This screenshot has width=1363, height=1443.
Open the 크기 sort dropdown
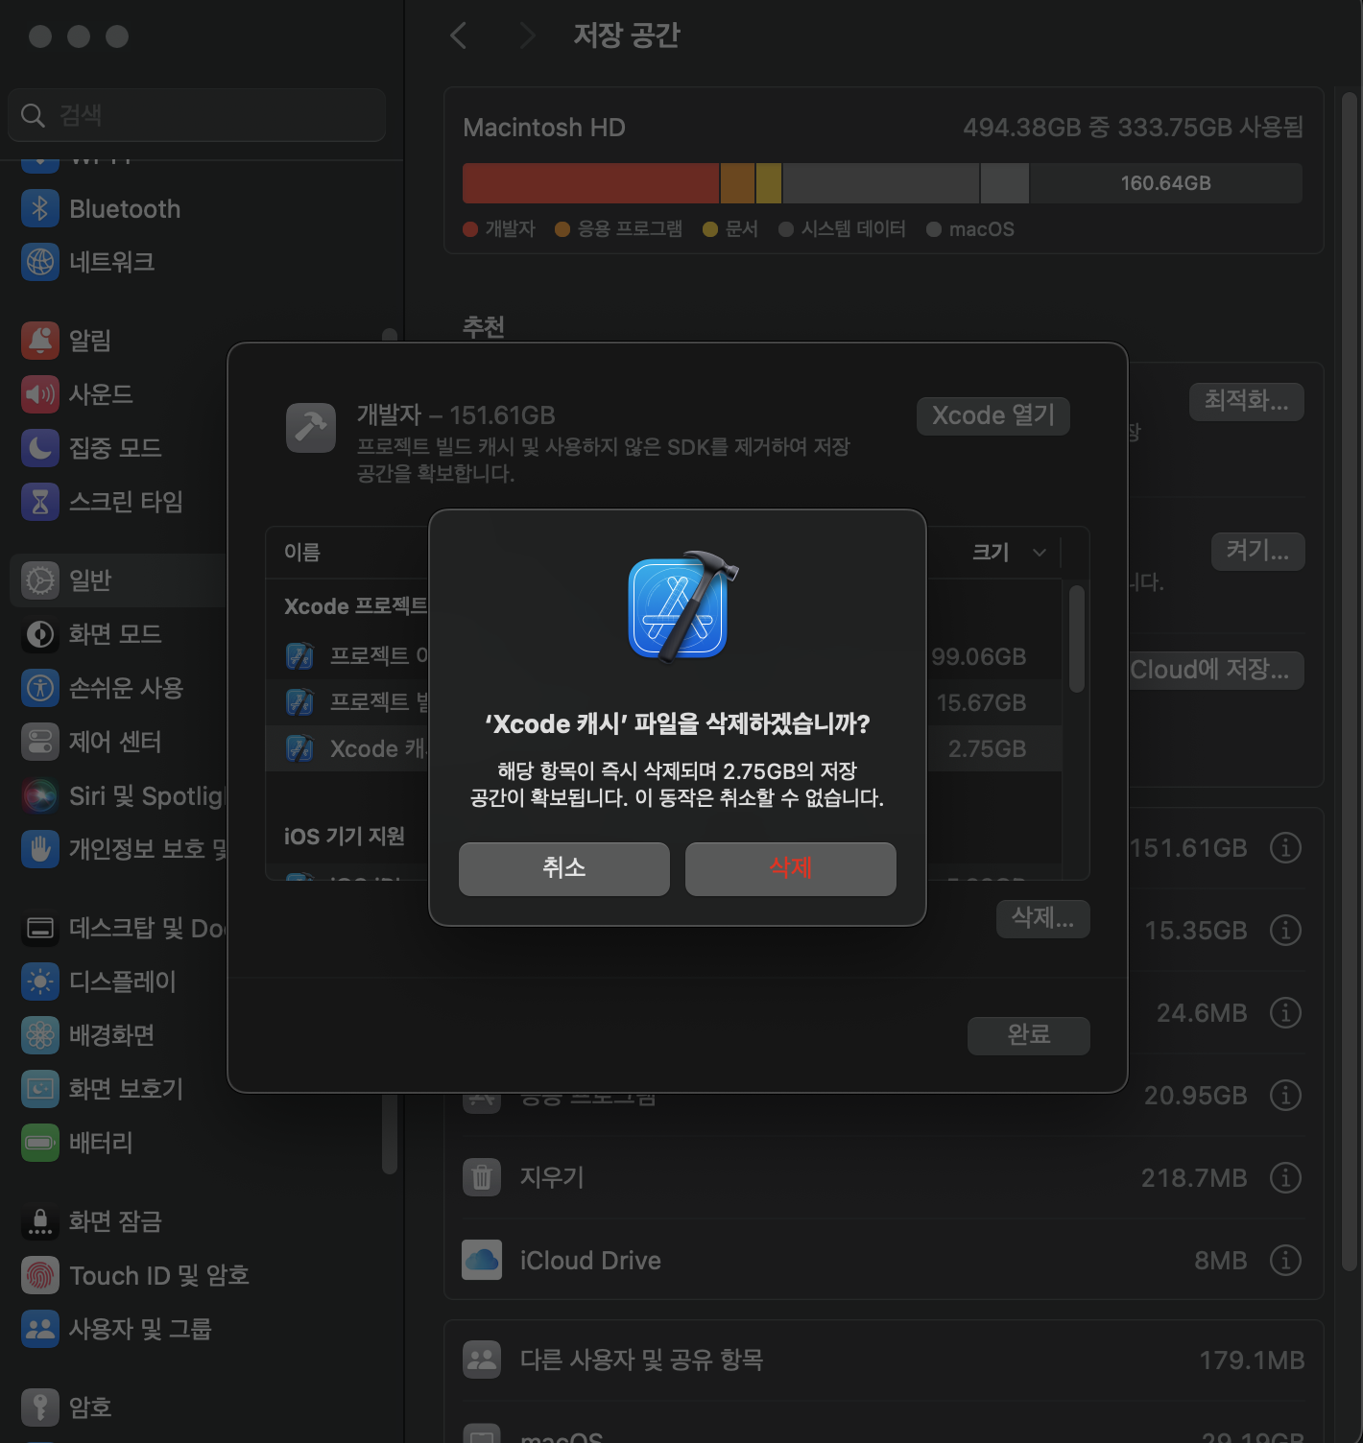[1008, 553]
